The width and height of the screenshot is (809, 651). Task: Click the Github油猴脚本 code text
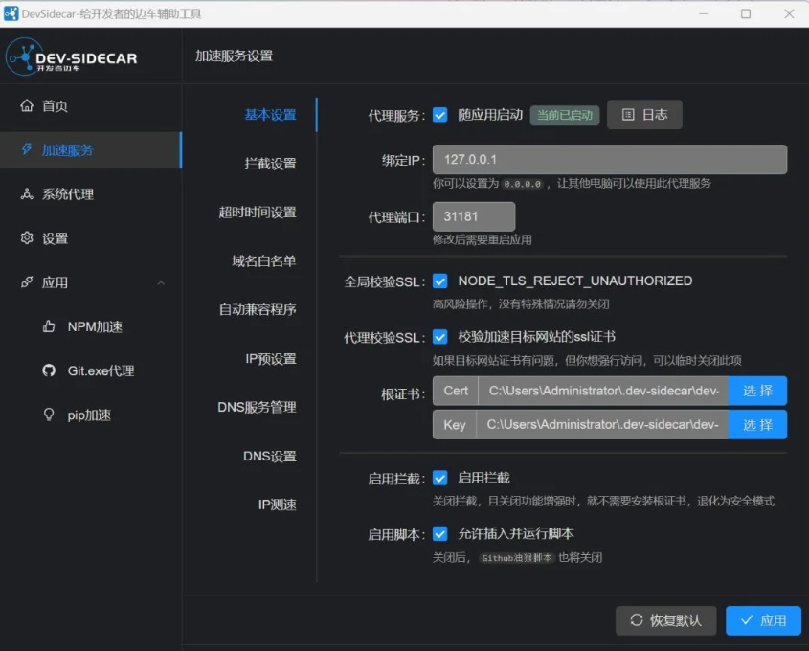516,557
